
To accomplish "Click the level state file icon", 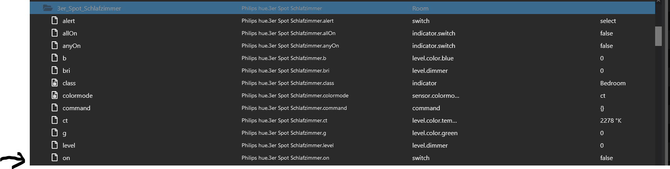I will point(55,145).
